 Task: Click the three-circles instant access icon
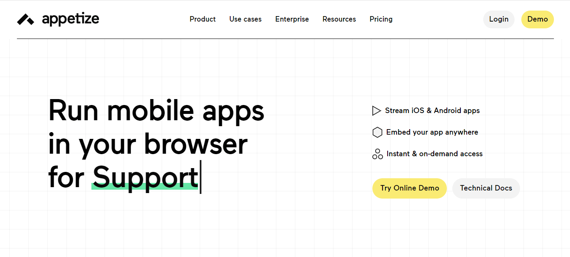pos(377,154)
